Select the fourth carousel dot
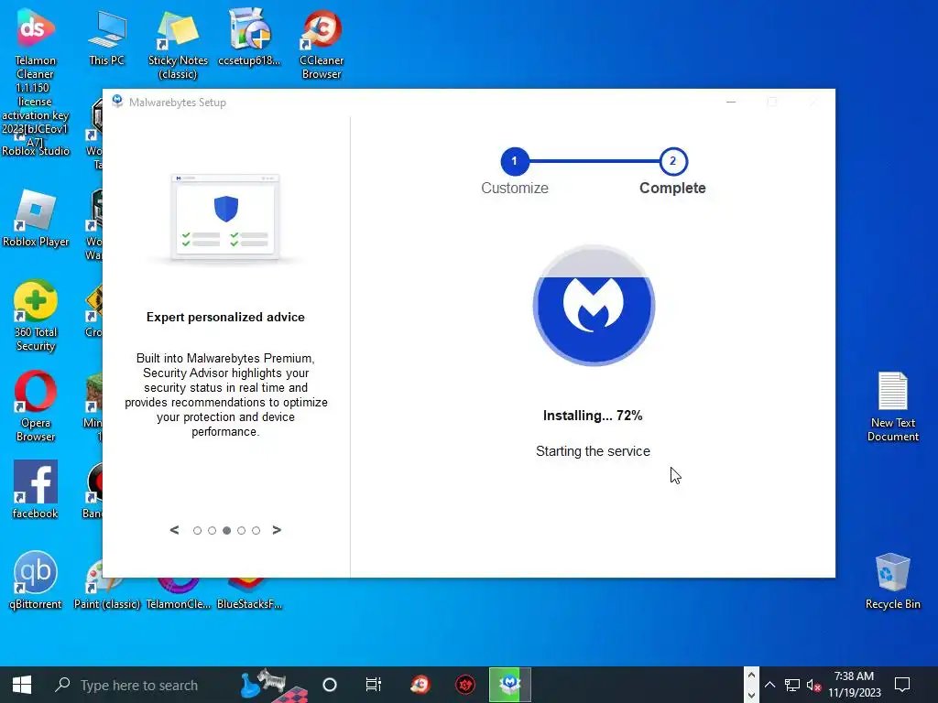Viewport: 938px width, 703px height. click(241, 531)
